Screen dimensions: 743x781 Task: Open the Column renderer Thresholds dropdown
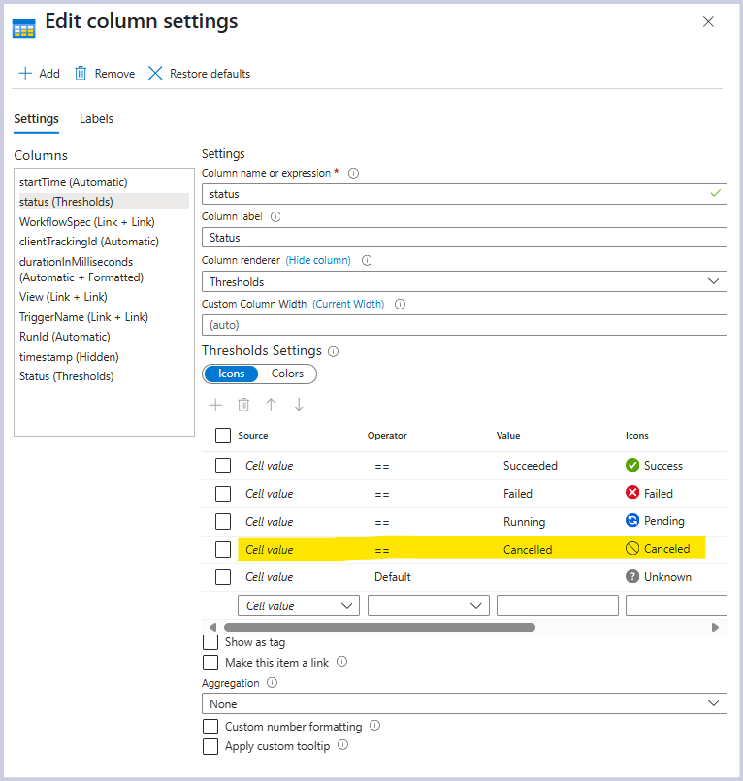pyautogui.click(x=464, y=281)
